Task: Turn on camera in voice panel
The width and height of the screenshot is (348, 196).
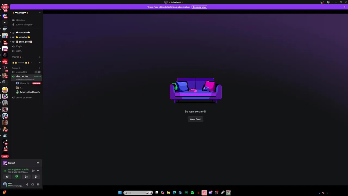Action: (x=7, y=177)
